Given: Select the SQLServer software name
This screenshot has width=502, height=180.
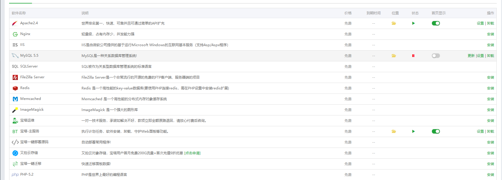Looking at the screenshot, I should [x=29, y=66].
